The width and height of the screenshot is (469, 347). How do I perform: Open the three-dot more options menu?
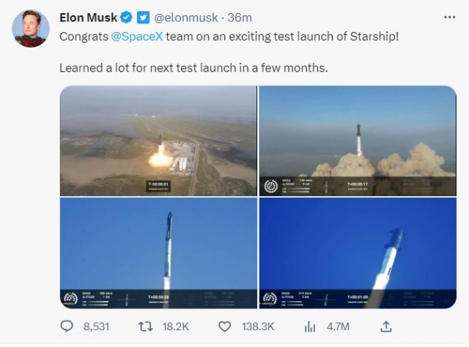tap(449, 18)
